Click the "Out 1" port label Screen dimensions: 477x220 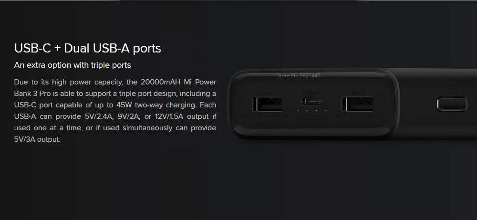(x=265, y=93)
